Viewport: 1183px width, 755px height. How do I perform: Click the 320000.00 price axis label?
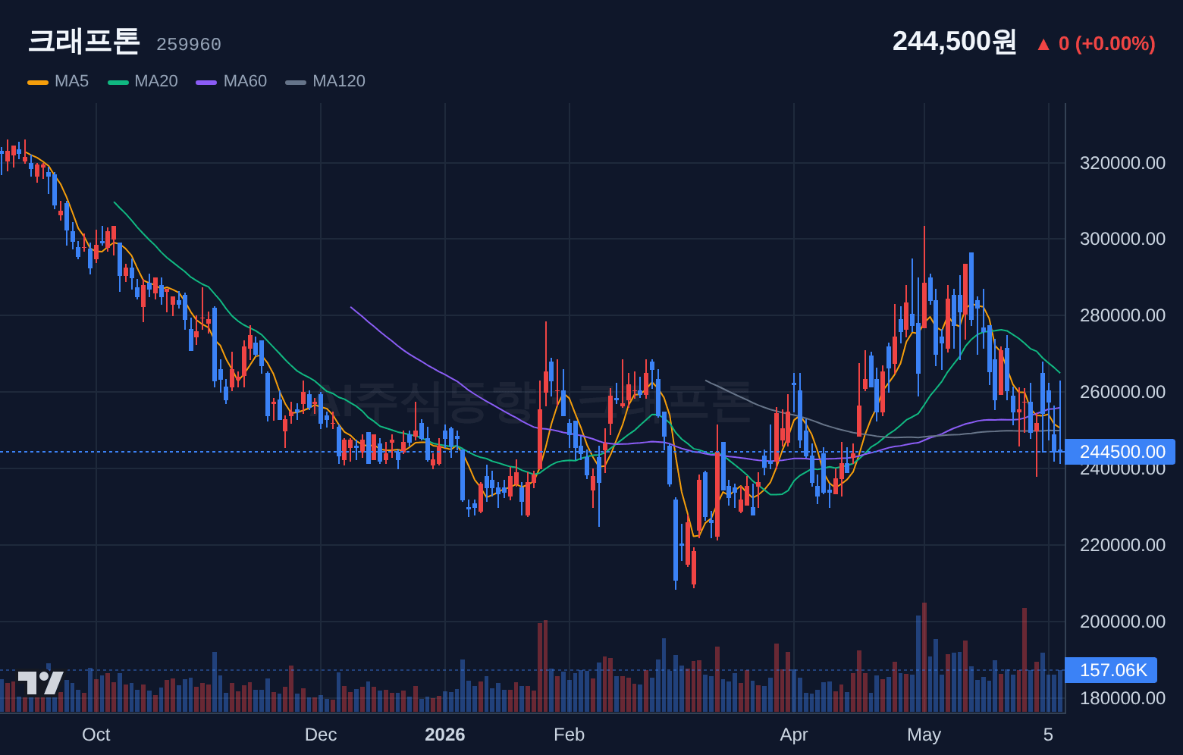coord(1122,163)
